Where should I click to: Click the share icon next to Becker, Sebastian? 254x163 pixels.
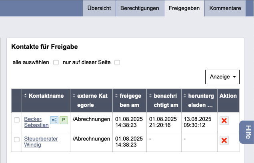(54, 120)
